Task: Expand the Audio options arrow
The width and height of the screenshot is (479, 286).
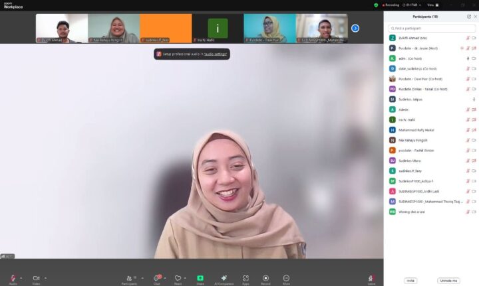Action: pyautogui.click(x=21, y=278)
